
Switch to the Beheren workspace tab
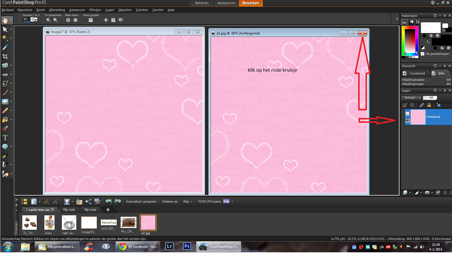point(202,3)
